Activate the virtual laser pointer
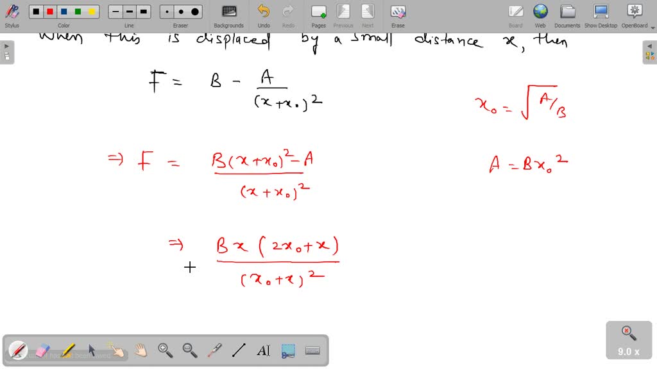The width and height of the screenshot is (657, 369). (x=214, y=350)
